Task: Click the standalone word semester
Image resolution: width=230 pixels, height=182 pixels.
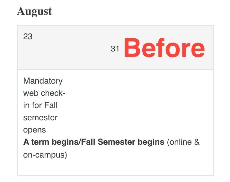Action: tap(40, 118)
